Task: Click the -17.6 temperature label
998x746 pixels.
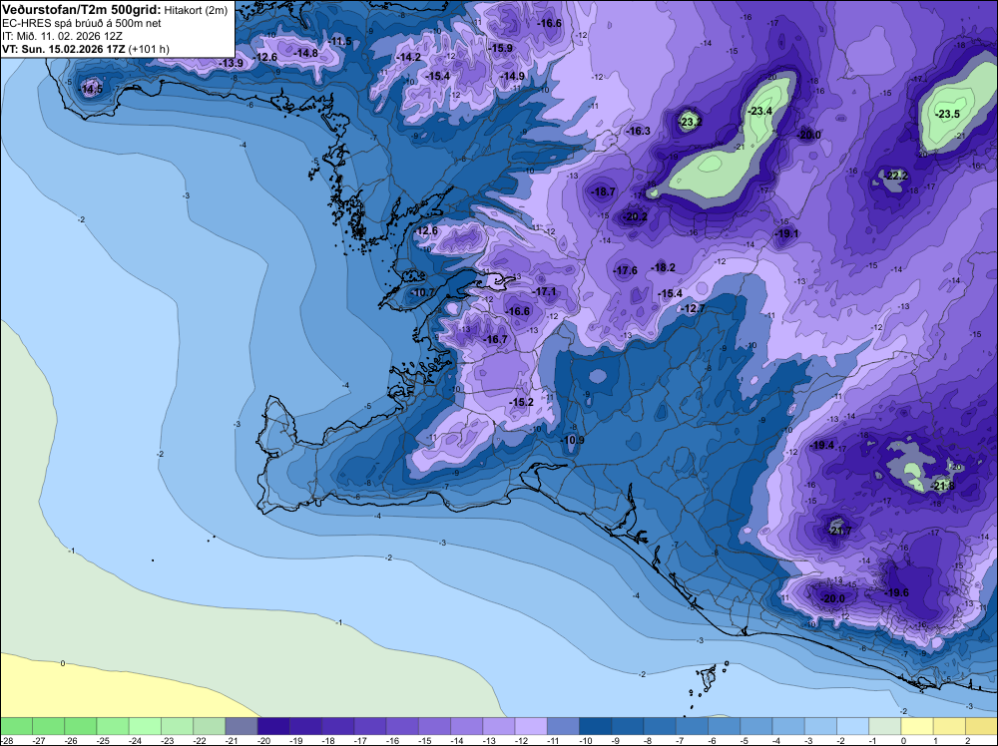Action: [625, 270]
